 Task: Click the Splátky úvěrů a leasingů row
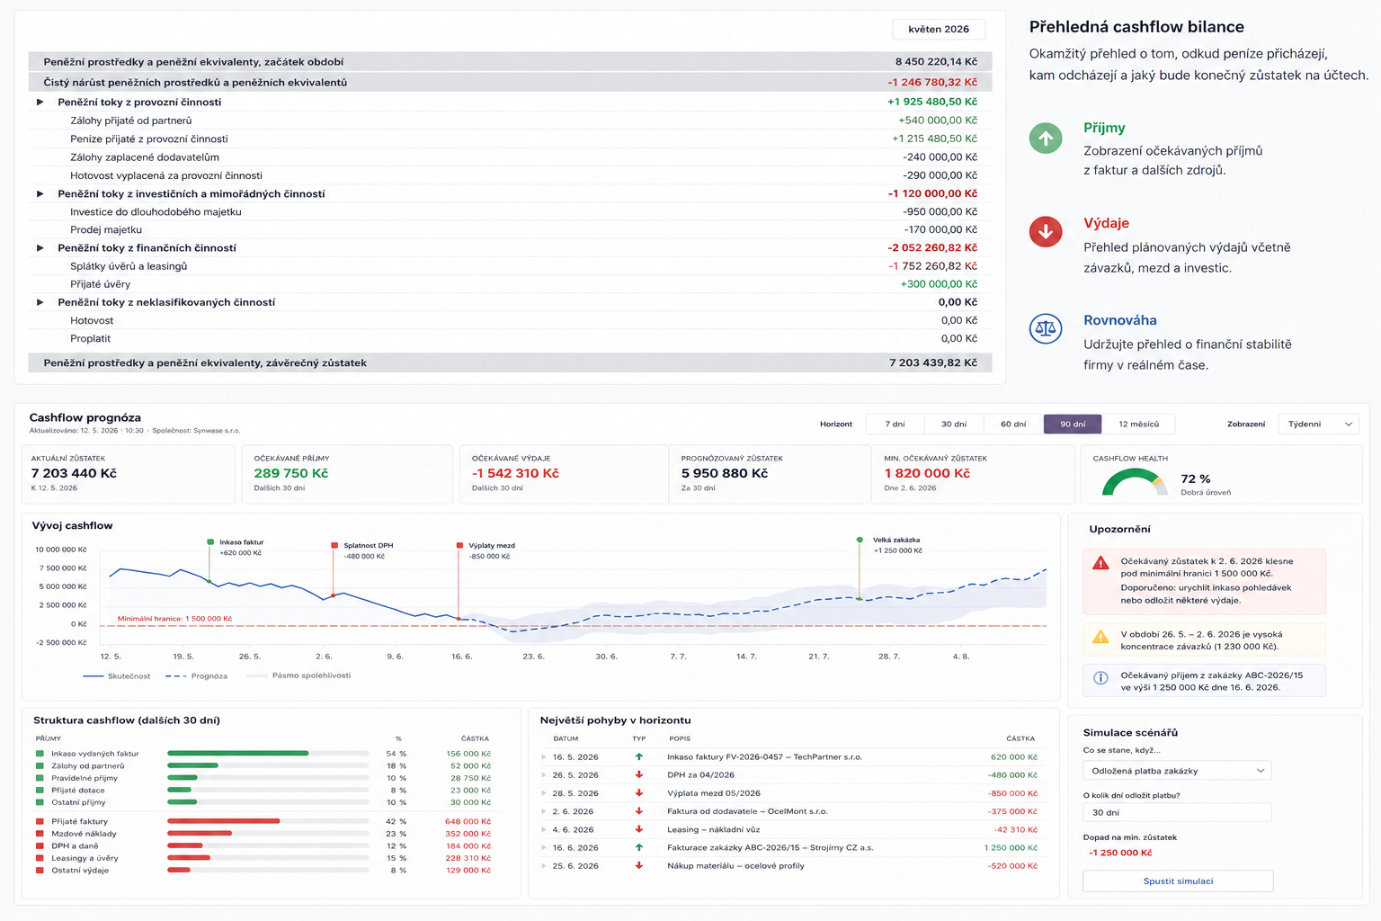pos(510,266)
